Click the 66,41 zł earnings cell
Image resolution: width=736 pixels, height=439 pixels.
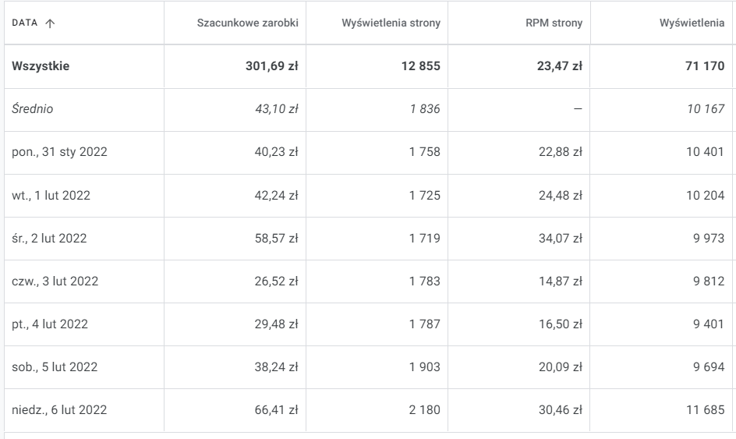278,410
